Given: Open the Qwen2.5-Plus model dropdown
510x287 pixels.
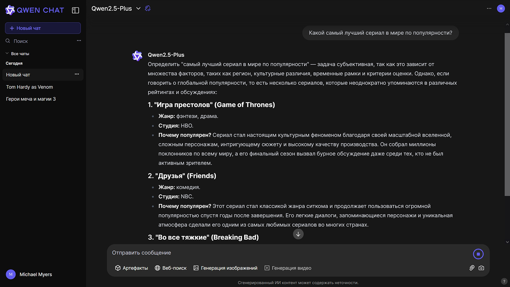Looking at the screenshot, I should coord(116,9).
